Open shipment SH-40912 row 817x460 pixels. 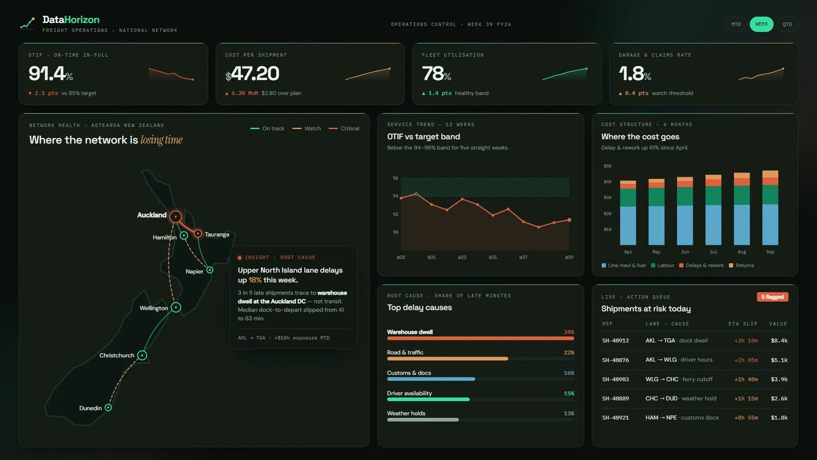pos(694,340)
